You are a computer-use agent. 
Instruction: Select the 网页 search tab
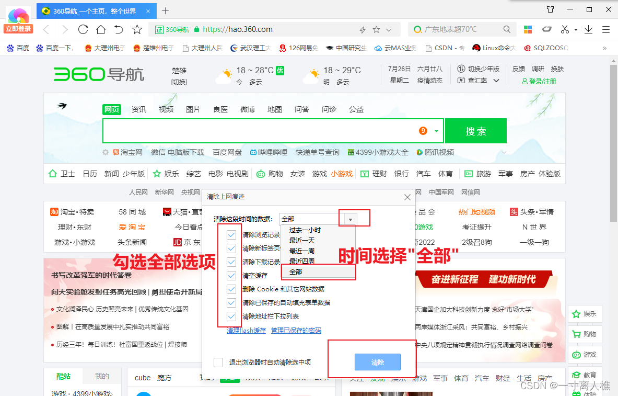pos(112,109)
